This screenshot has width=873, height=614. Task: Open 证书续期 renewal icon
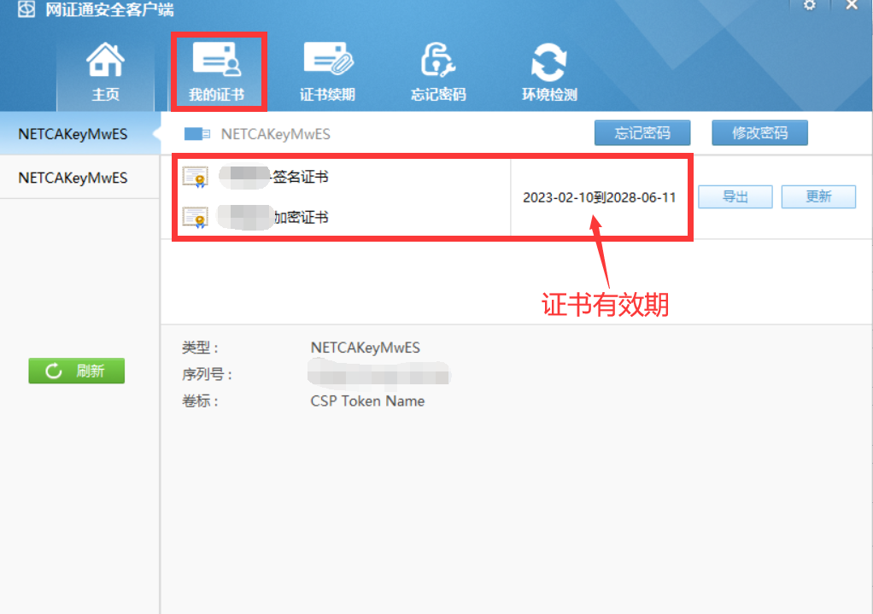pyautogui.click(x=328, y=58)
